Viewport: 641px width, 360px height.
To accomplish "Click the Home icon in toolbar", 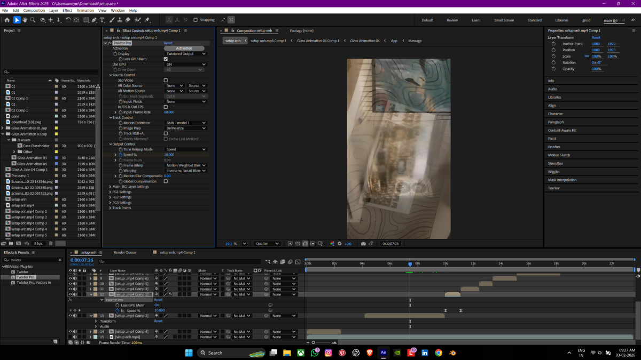I will (x=7, y=20).
